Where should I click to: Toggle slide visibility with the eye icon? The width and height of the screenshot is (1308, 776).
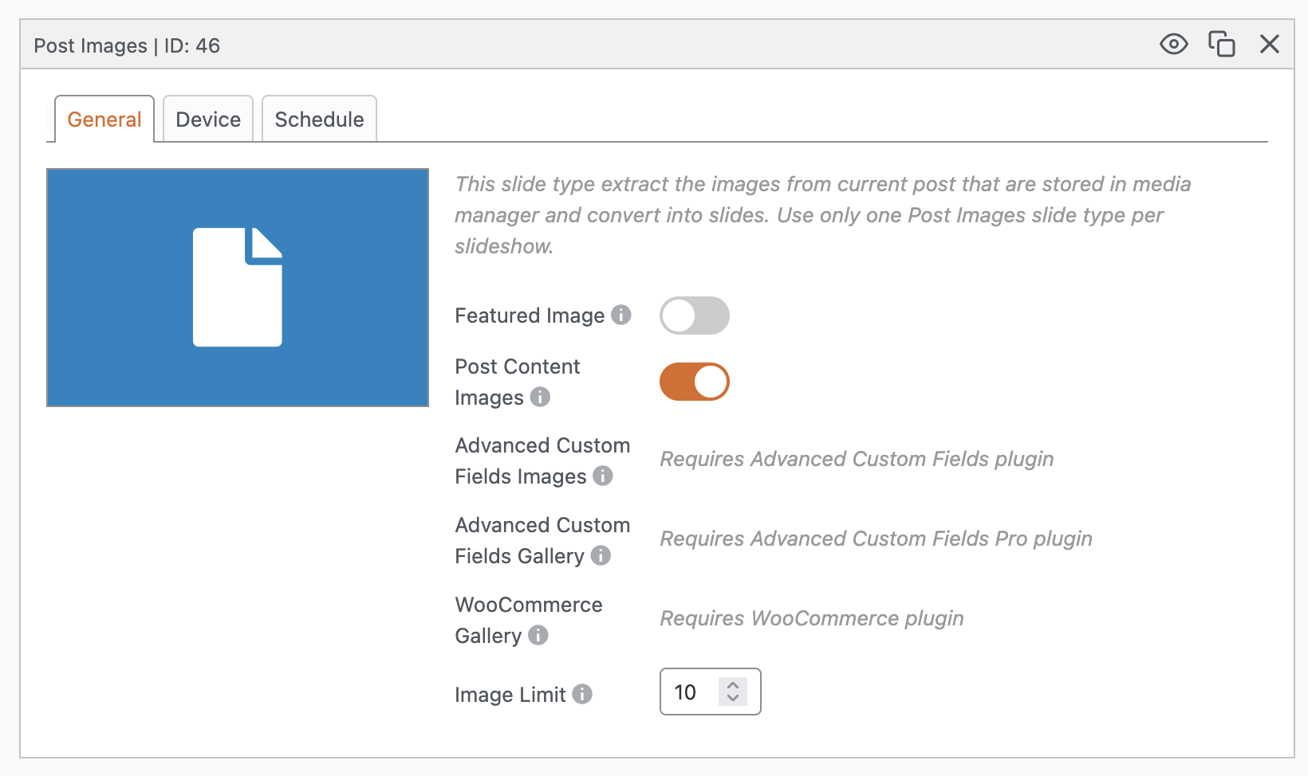(x=1173, y=44)
